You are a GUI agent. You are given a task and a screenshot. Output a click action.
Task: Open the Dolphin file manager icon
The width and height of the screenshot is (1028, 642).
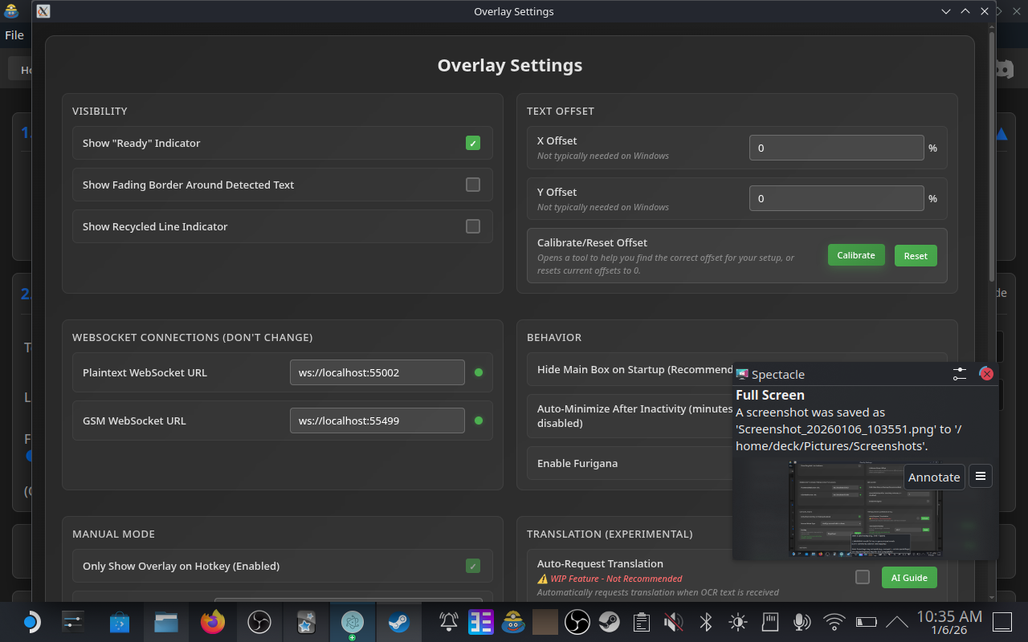pyautogui.click(x=166, y=622)
